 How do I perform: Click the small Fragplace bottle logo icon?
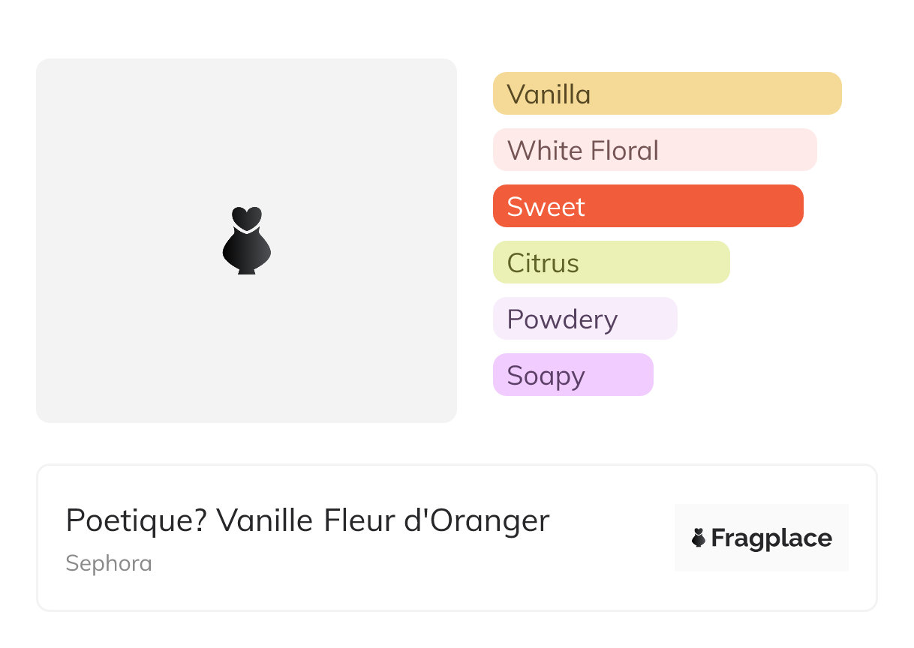click(699, 538)
